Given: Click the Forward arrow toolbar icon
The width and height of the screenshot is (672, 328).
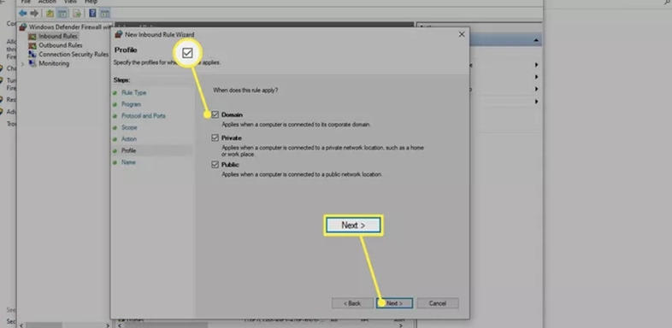Looking at the screenshot, I should click(x=34, y=14).
